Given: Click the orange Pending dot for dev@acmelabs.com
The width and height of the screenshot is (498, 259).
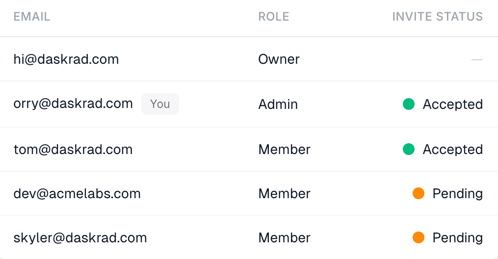Looking at the screenshot, I should [x=419, y=193].
